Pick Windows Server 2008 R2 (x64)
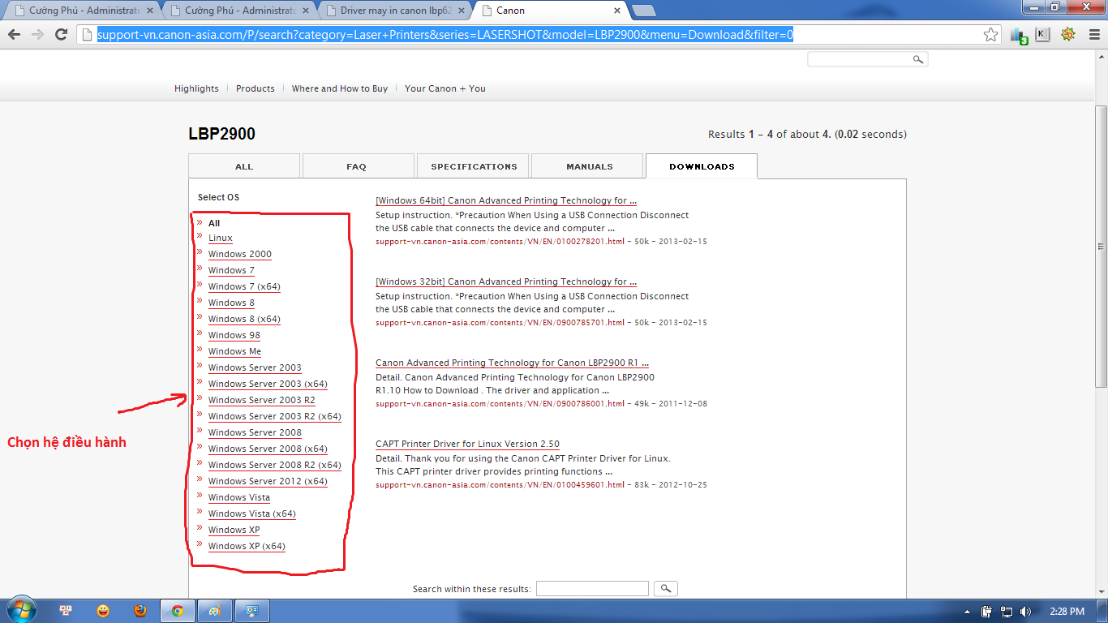The height and width of the screenshot is (623, 1108). point(275,465)
